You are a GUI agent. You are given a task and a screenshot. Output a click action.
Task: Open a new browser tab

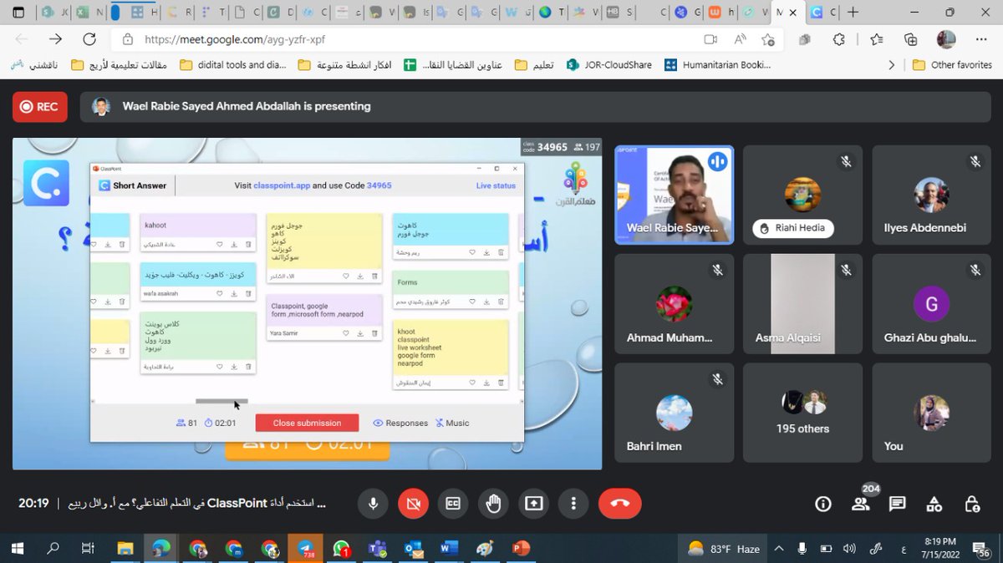click(853, 13)
